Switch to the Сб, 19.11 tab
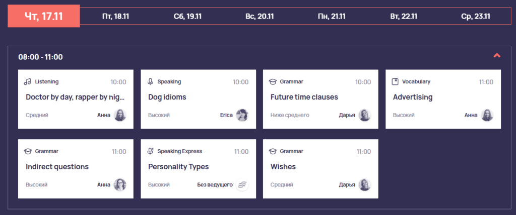Viewport: 516px width, 215px height. coord(187,16)
